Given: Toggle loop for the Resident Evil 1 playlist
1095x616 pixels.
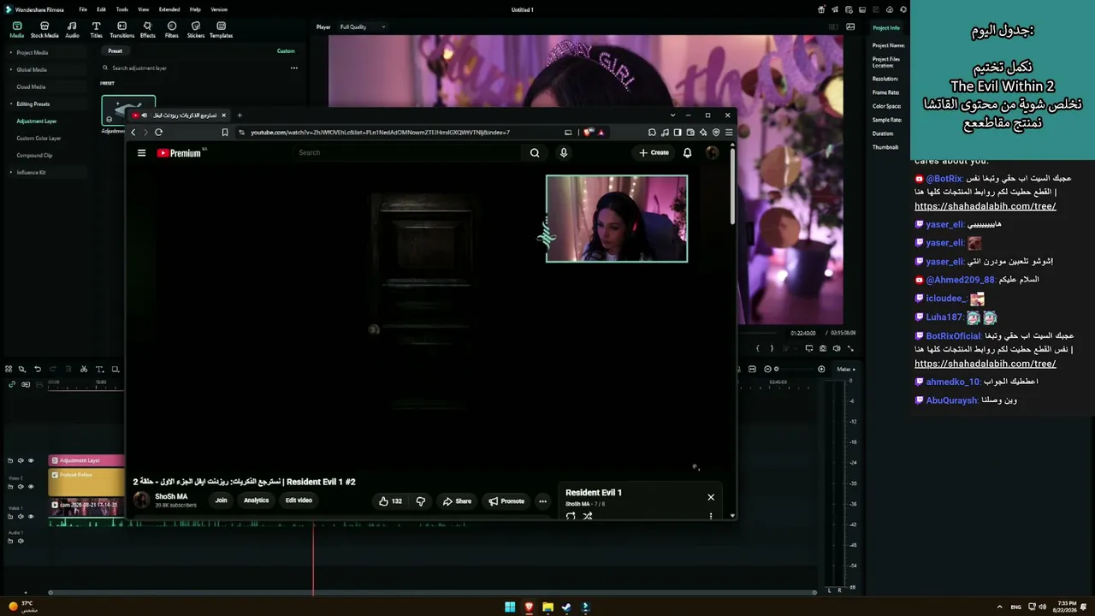Looking at the screenshot, I should pos(571,516).
